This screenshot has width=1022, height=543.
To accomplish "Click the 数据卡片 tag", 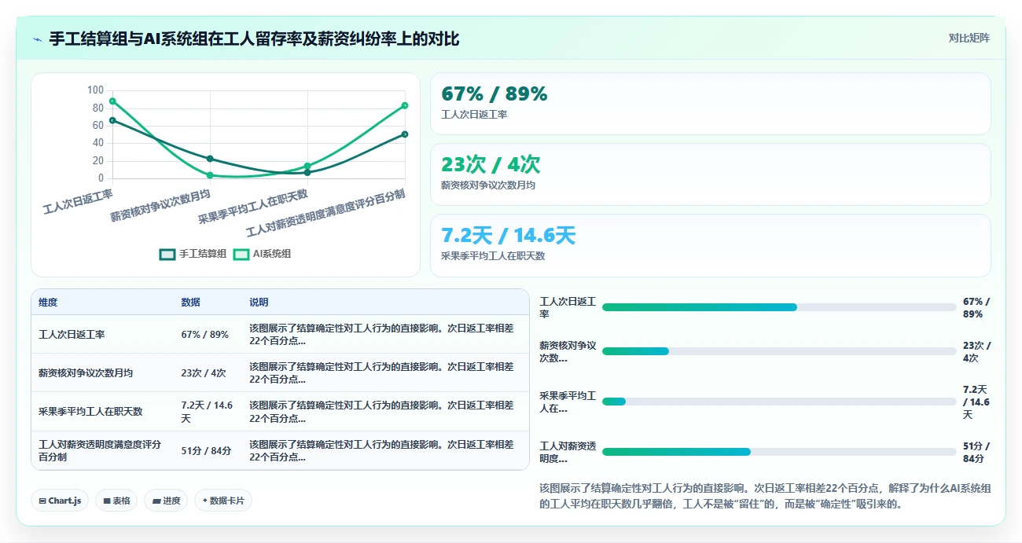I will click(x=223, y=501).
